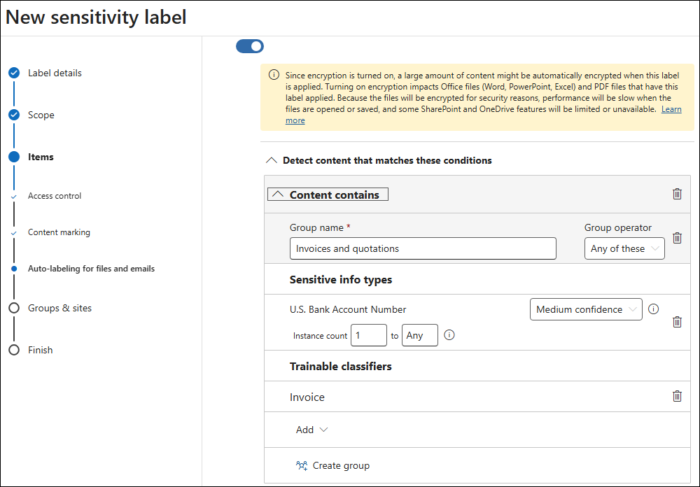
Task: Edit the Group name text field
Action: tap(423, 248)
